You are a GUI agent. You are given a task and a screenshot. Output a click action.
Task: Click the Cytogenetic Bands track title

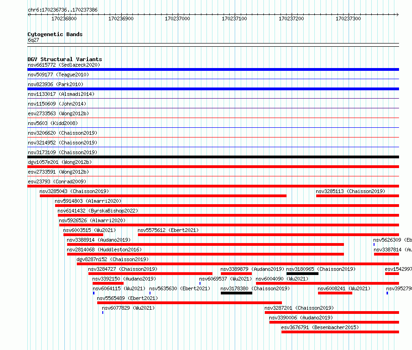coord(55,34)
